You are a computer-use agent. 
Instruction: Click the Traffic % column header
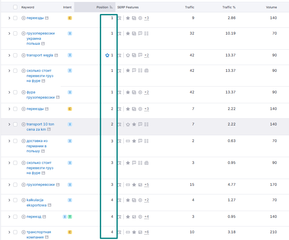click(x=229, y=7)
